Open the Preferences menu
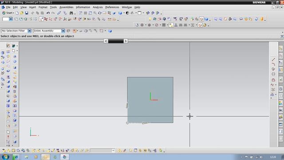The image size is (284, 160). click(112, 7)
